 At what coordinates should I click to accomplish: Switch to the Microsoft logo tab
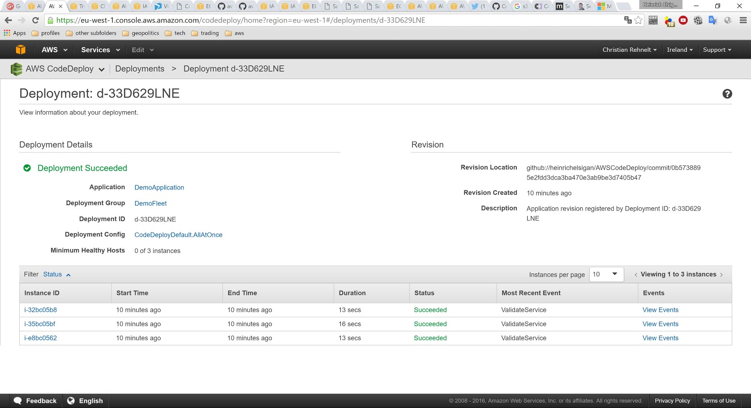604,6
